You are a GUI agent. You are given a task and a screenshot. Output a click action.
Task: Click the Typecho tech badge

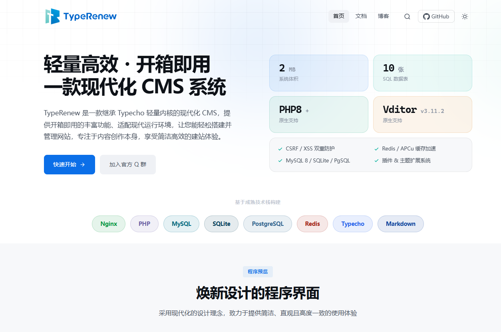(353, 224)
